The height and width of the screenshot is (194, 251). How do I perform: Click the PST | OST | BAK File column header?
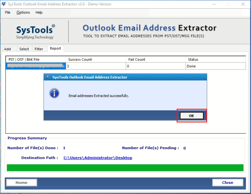pos(36,59)
